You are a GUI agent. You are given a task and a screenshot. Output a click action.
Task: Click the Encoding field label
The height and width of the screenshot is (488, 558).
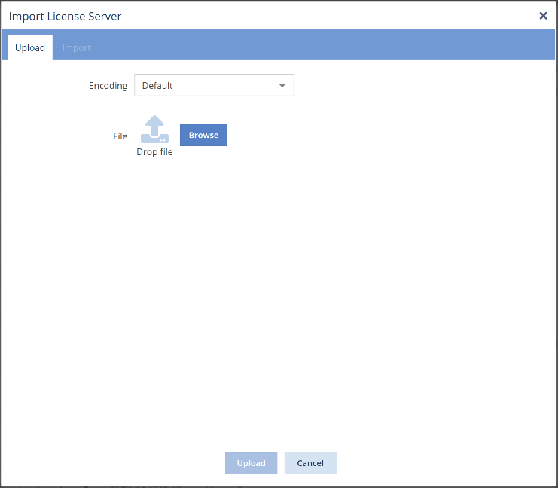click(108, 86)
